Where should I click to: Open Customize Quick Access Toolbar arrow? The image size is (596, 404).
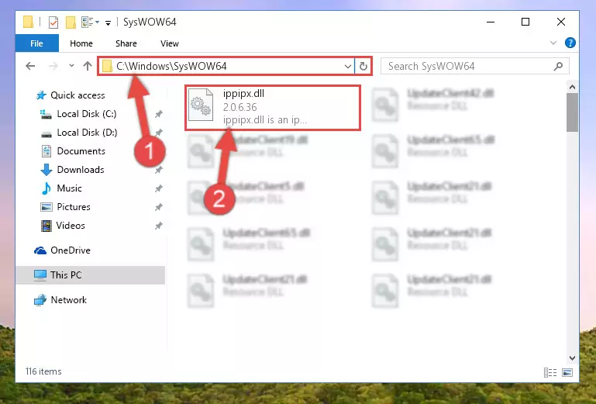[108, 23]
